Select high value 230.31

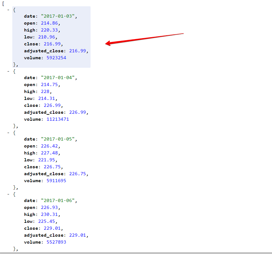[49, 214]
